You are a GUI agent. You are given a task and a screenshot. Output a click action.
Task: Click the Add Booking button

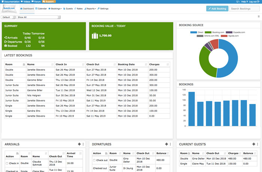[217, 9]
